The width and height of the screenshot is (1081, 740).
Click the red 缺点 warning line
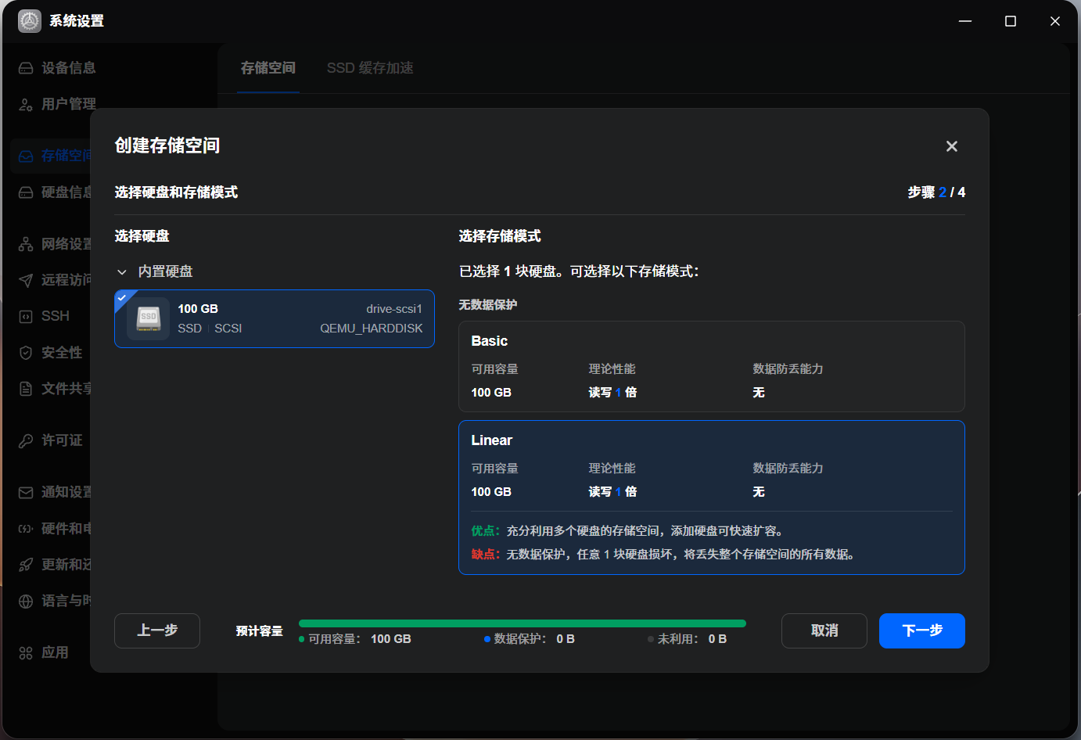[x=663, y=555]
